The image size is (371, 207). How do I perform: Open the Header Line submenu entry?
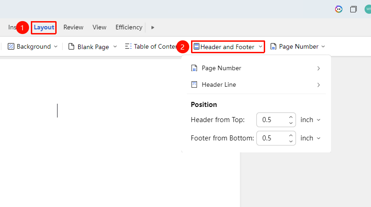256,85
